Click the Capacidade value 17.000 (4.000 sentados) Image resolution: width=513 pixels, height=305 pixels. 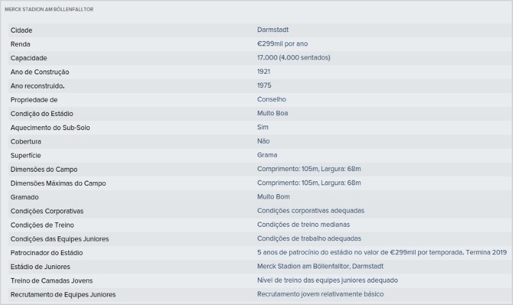tap(294, 58)
